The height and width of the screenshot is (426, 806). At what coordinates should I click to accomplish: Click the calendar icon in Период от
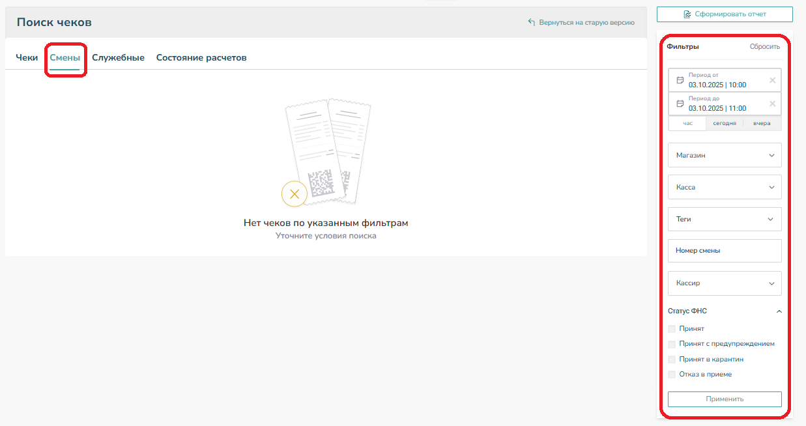(680, 80)
